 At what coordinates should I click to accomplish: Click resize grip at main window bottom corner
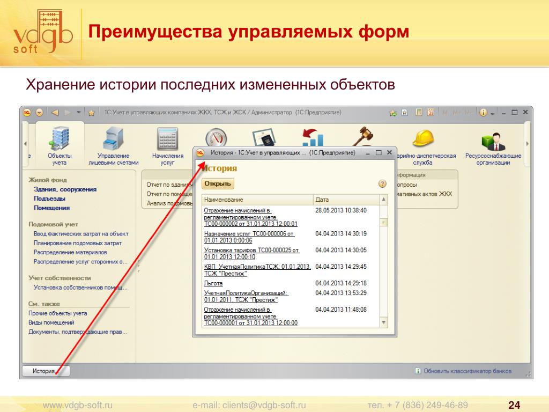529,374
